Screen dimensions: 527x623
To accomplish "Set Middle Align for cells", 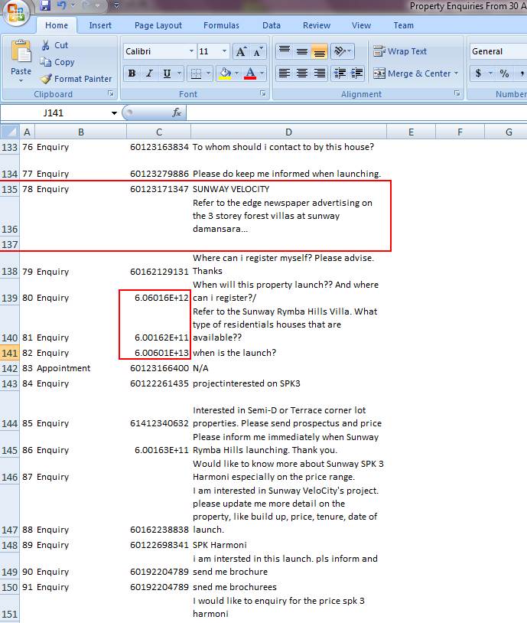I will coord(302,51).
